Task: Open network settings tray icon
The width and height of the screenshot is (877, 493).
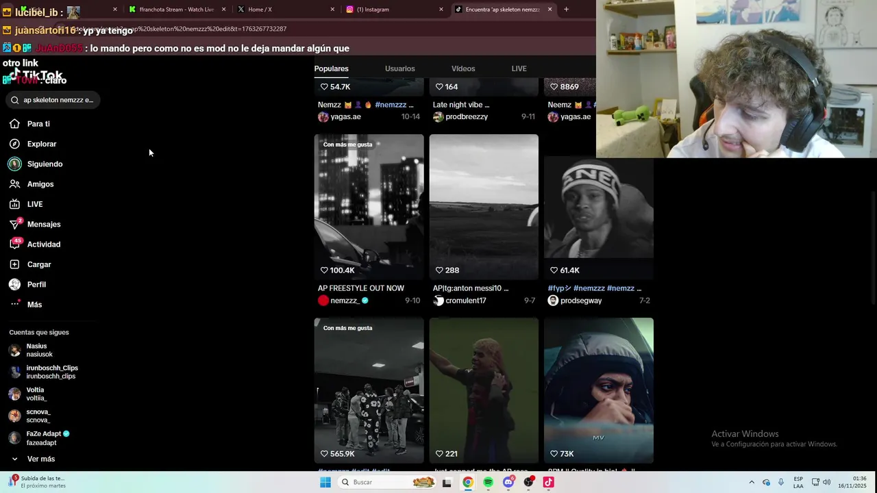Action: coord(815,482)
